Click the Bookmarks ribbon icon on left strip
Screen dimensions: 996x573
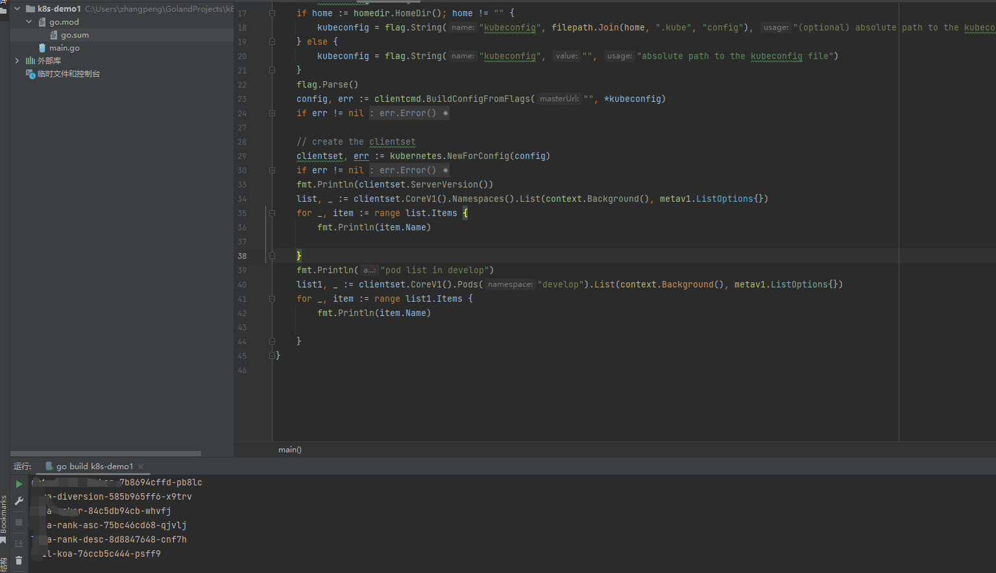(x=3, y=541)
